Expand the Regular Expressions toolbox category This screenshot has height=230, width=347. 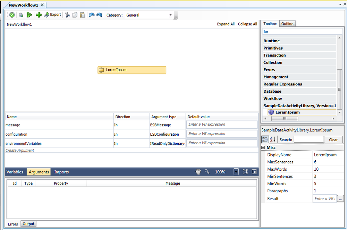click(x=300, y=84)
